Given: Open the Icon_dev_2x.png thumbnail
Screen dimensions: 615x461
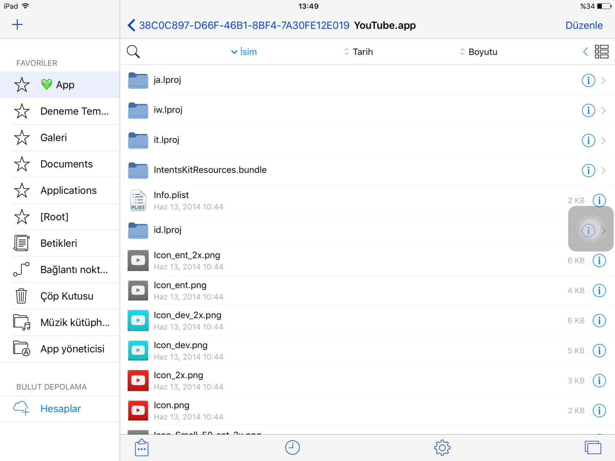Looking at the screenshot, I should [138, 321].
